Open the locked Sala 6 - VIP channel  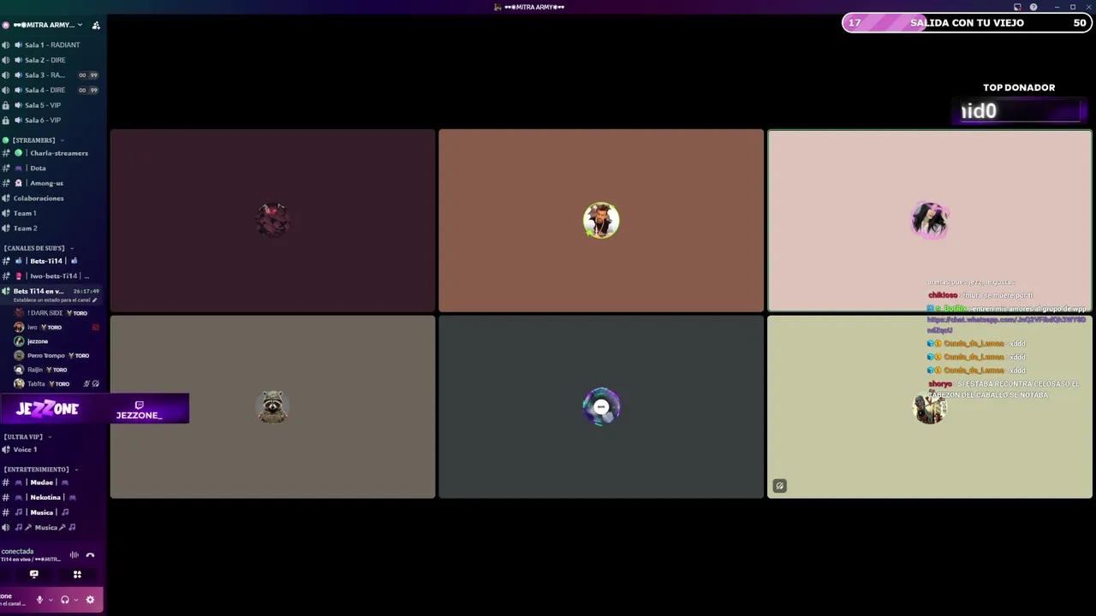[x=51, y=120]
